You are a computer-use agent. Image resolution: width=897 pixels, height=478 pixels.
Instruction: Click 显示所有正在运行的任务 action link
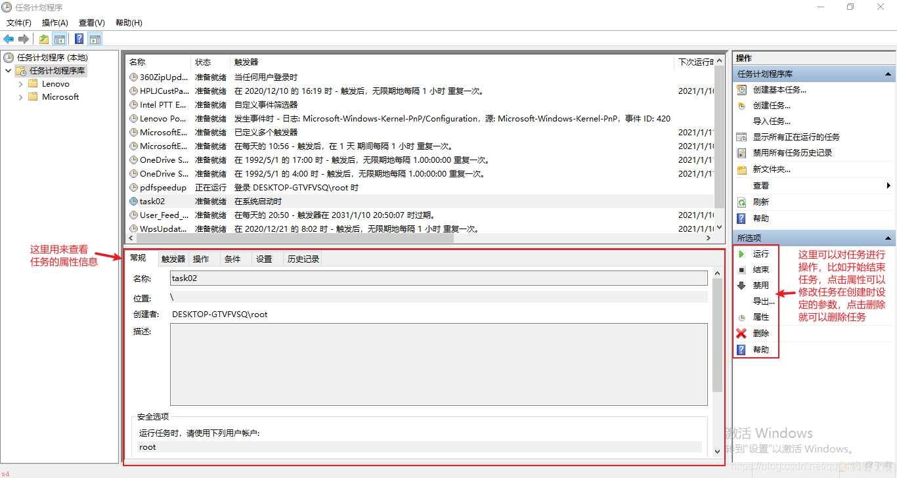[x=796, y=137]
